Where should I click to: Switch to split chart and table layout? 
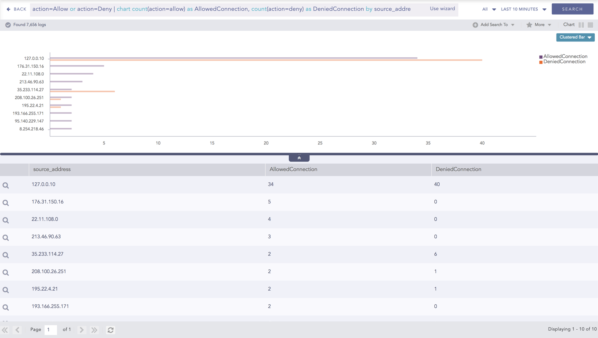click(581, 25)
